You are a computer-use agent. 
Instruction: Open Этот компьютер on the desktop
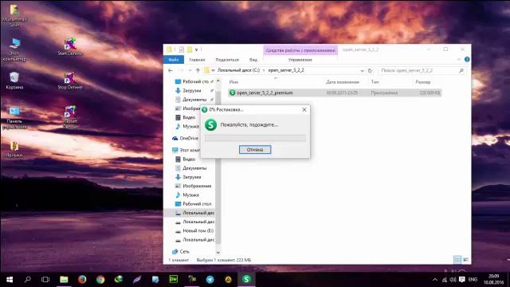pos(14,49)
